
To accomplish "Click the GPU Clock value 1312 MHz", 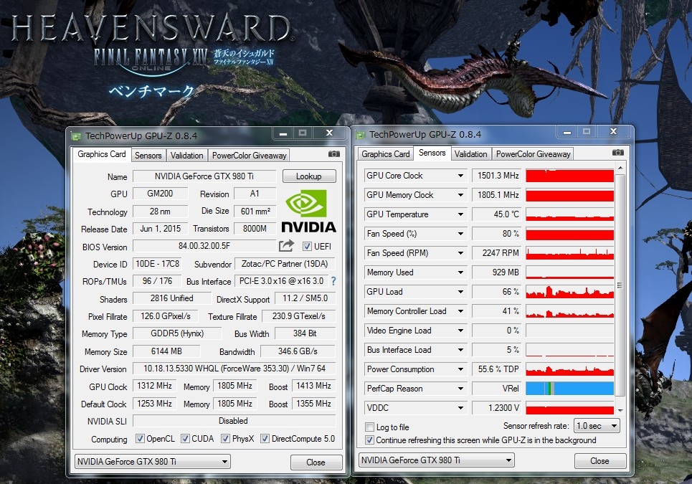I will [154, 386].
